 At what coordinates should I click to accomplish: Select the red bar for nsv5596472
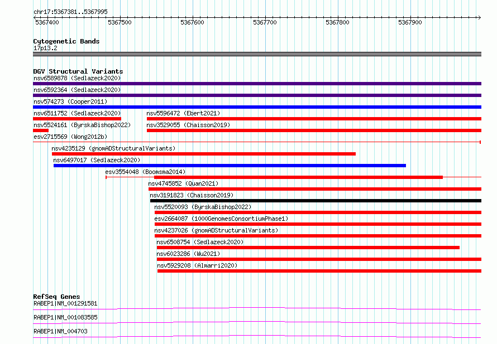point(314,119)
